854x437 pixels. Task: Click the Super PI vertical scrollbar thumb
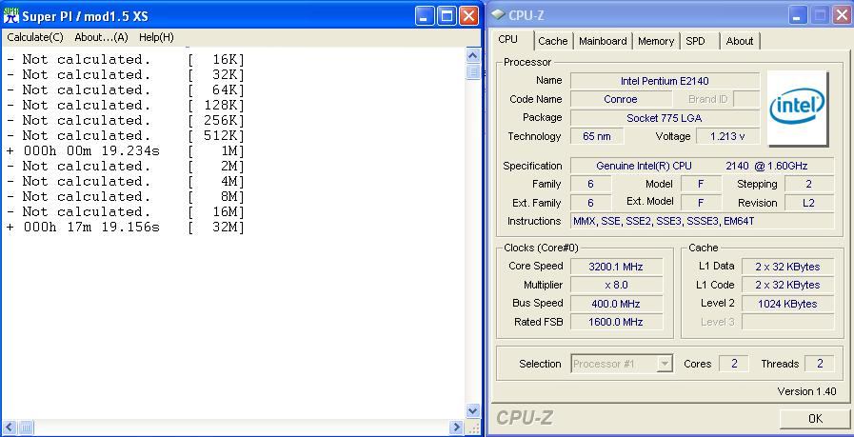pos(473,71)
